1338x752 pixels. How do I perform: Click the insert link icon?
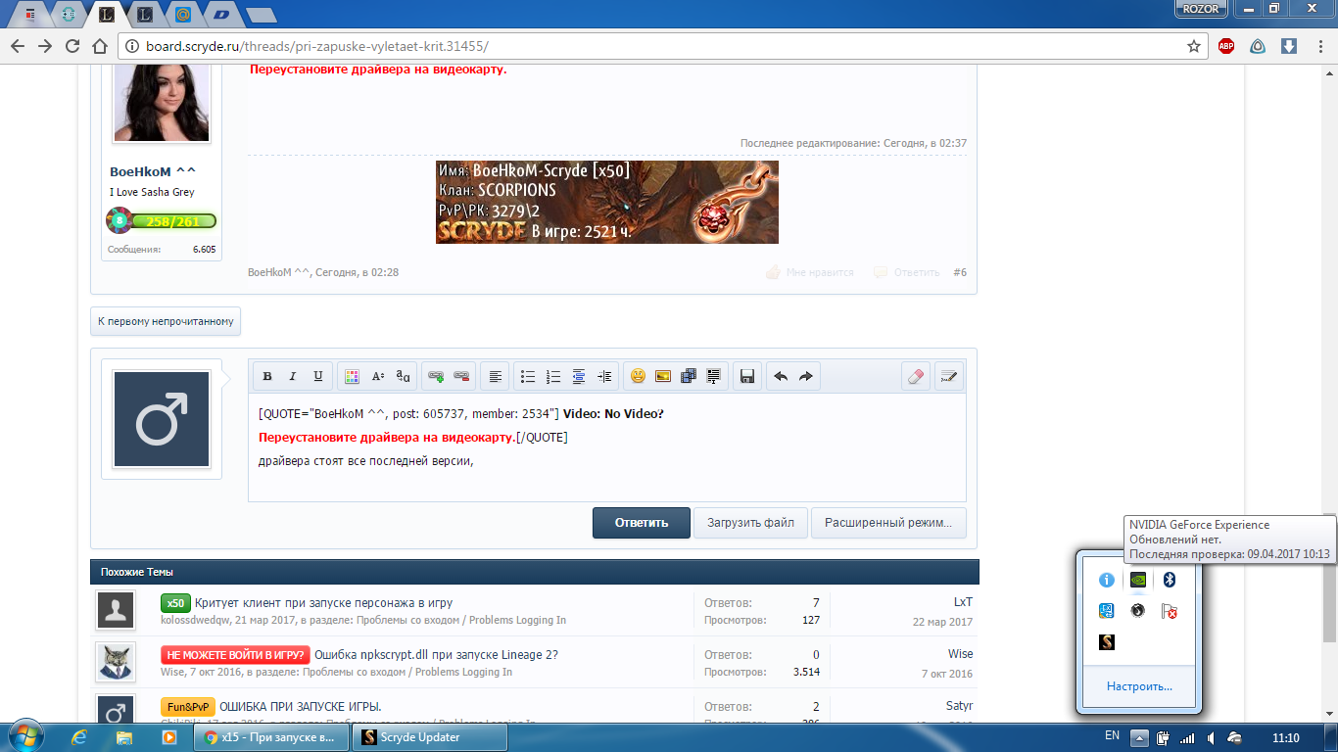[436, 376]
